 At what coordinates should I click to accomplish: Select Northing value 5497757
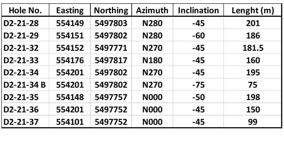point(111,97)
